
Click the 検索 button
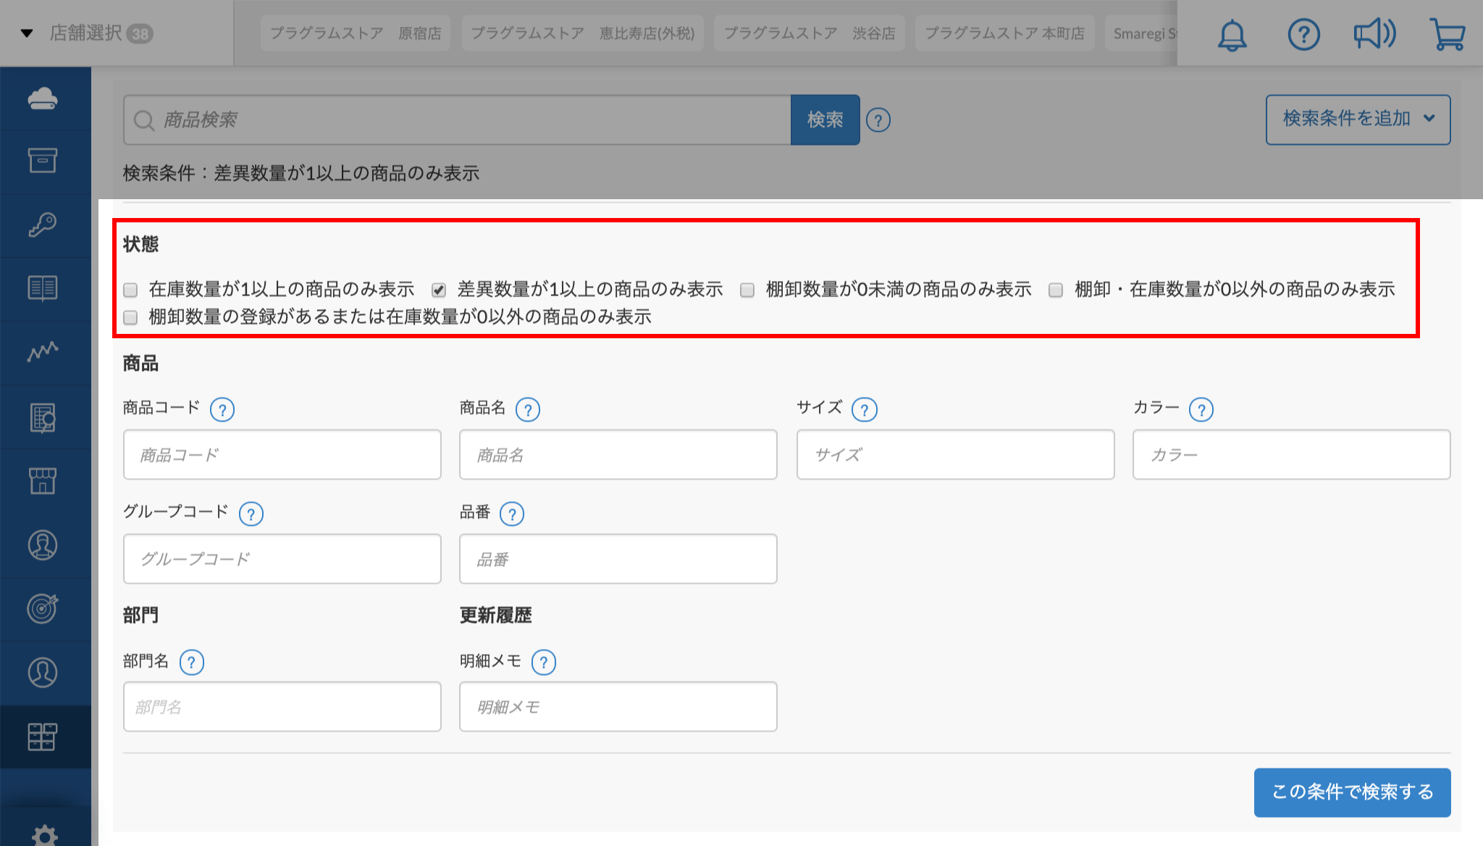pyautogui.click(x=825, y=120)
